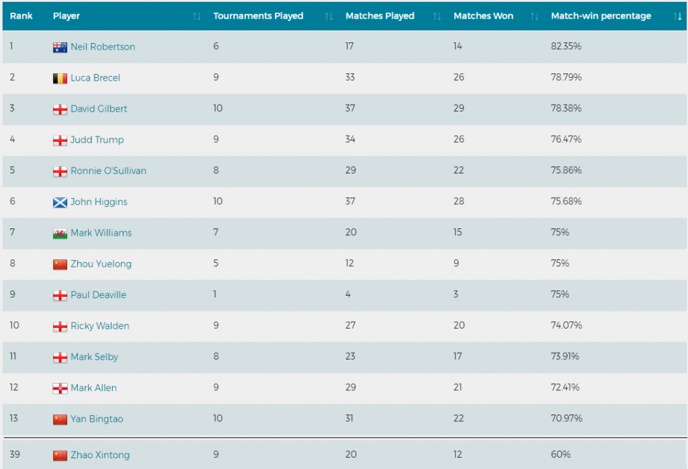Click the Northern Ireland flag beside Mark Allen
This screenshot has height=469, width=688.
(x=60, y=388)
